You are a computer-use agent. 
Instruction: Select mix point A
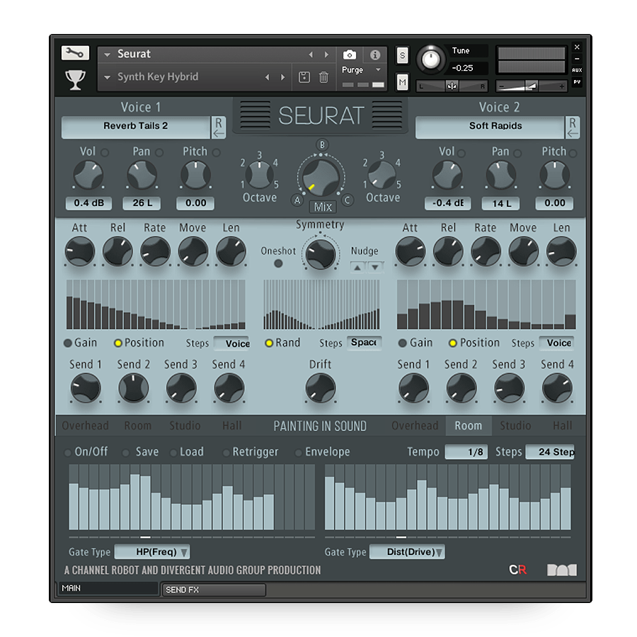[297, 200]
